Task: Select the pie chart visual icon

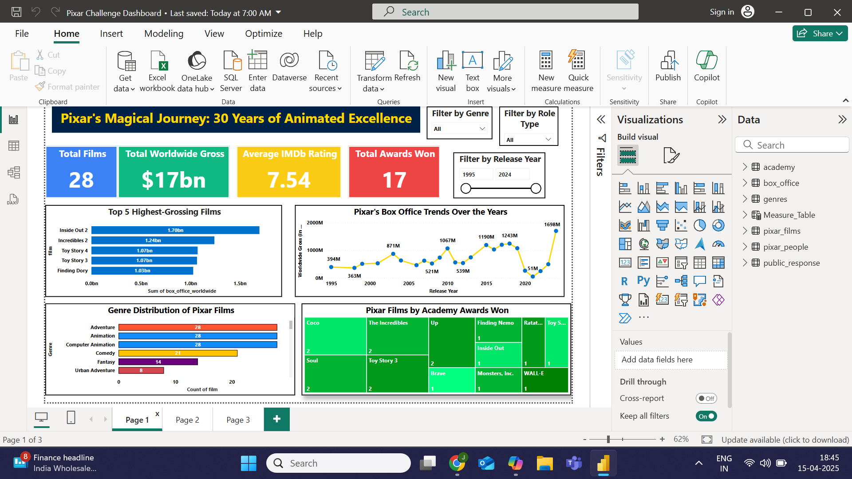Action: click(699, 225)
